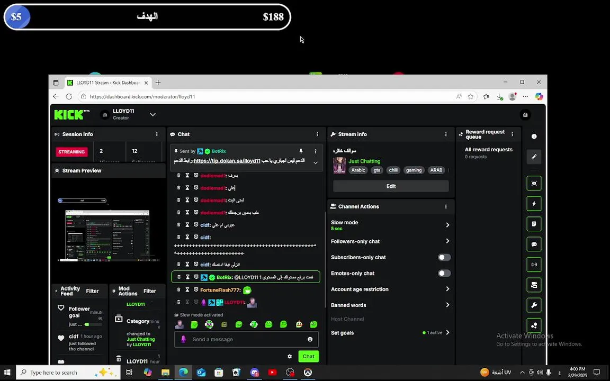The width and height of the screenshot is (610, 381).
Task: Click the Edit button under Stream info
Action: 391,186
